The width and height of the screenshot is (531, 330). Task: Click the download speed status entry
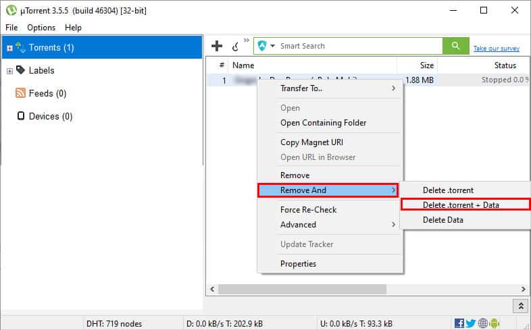click(x=224, y=323)
